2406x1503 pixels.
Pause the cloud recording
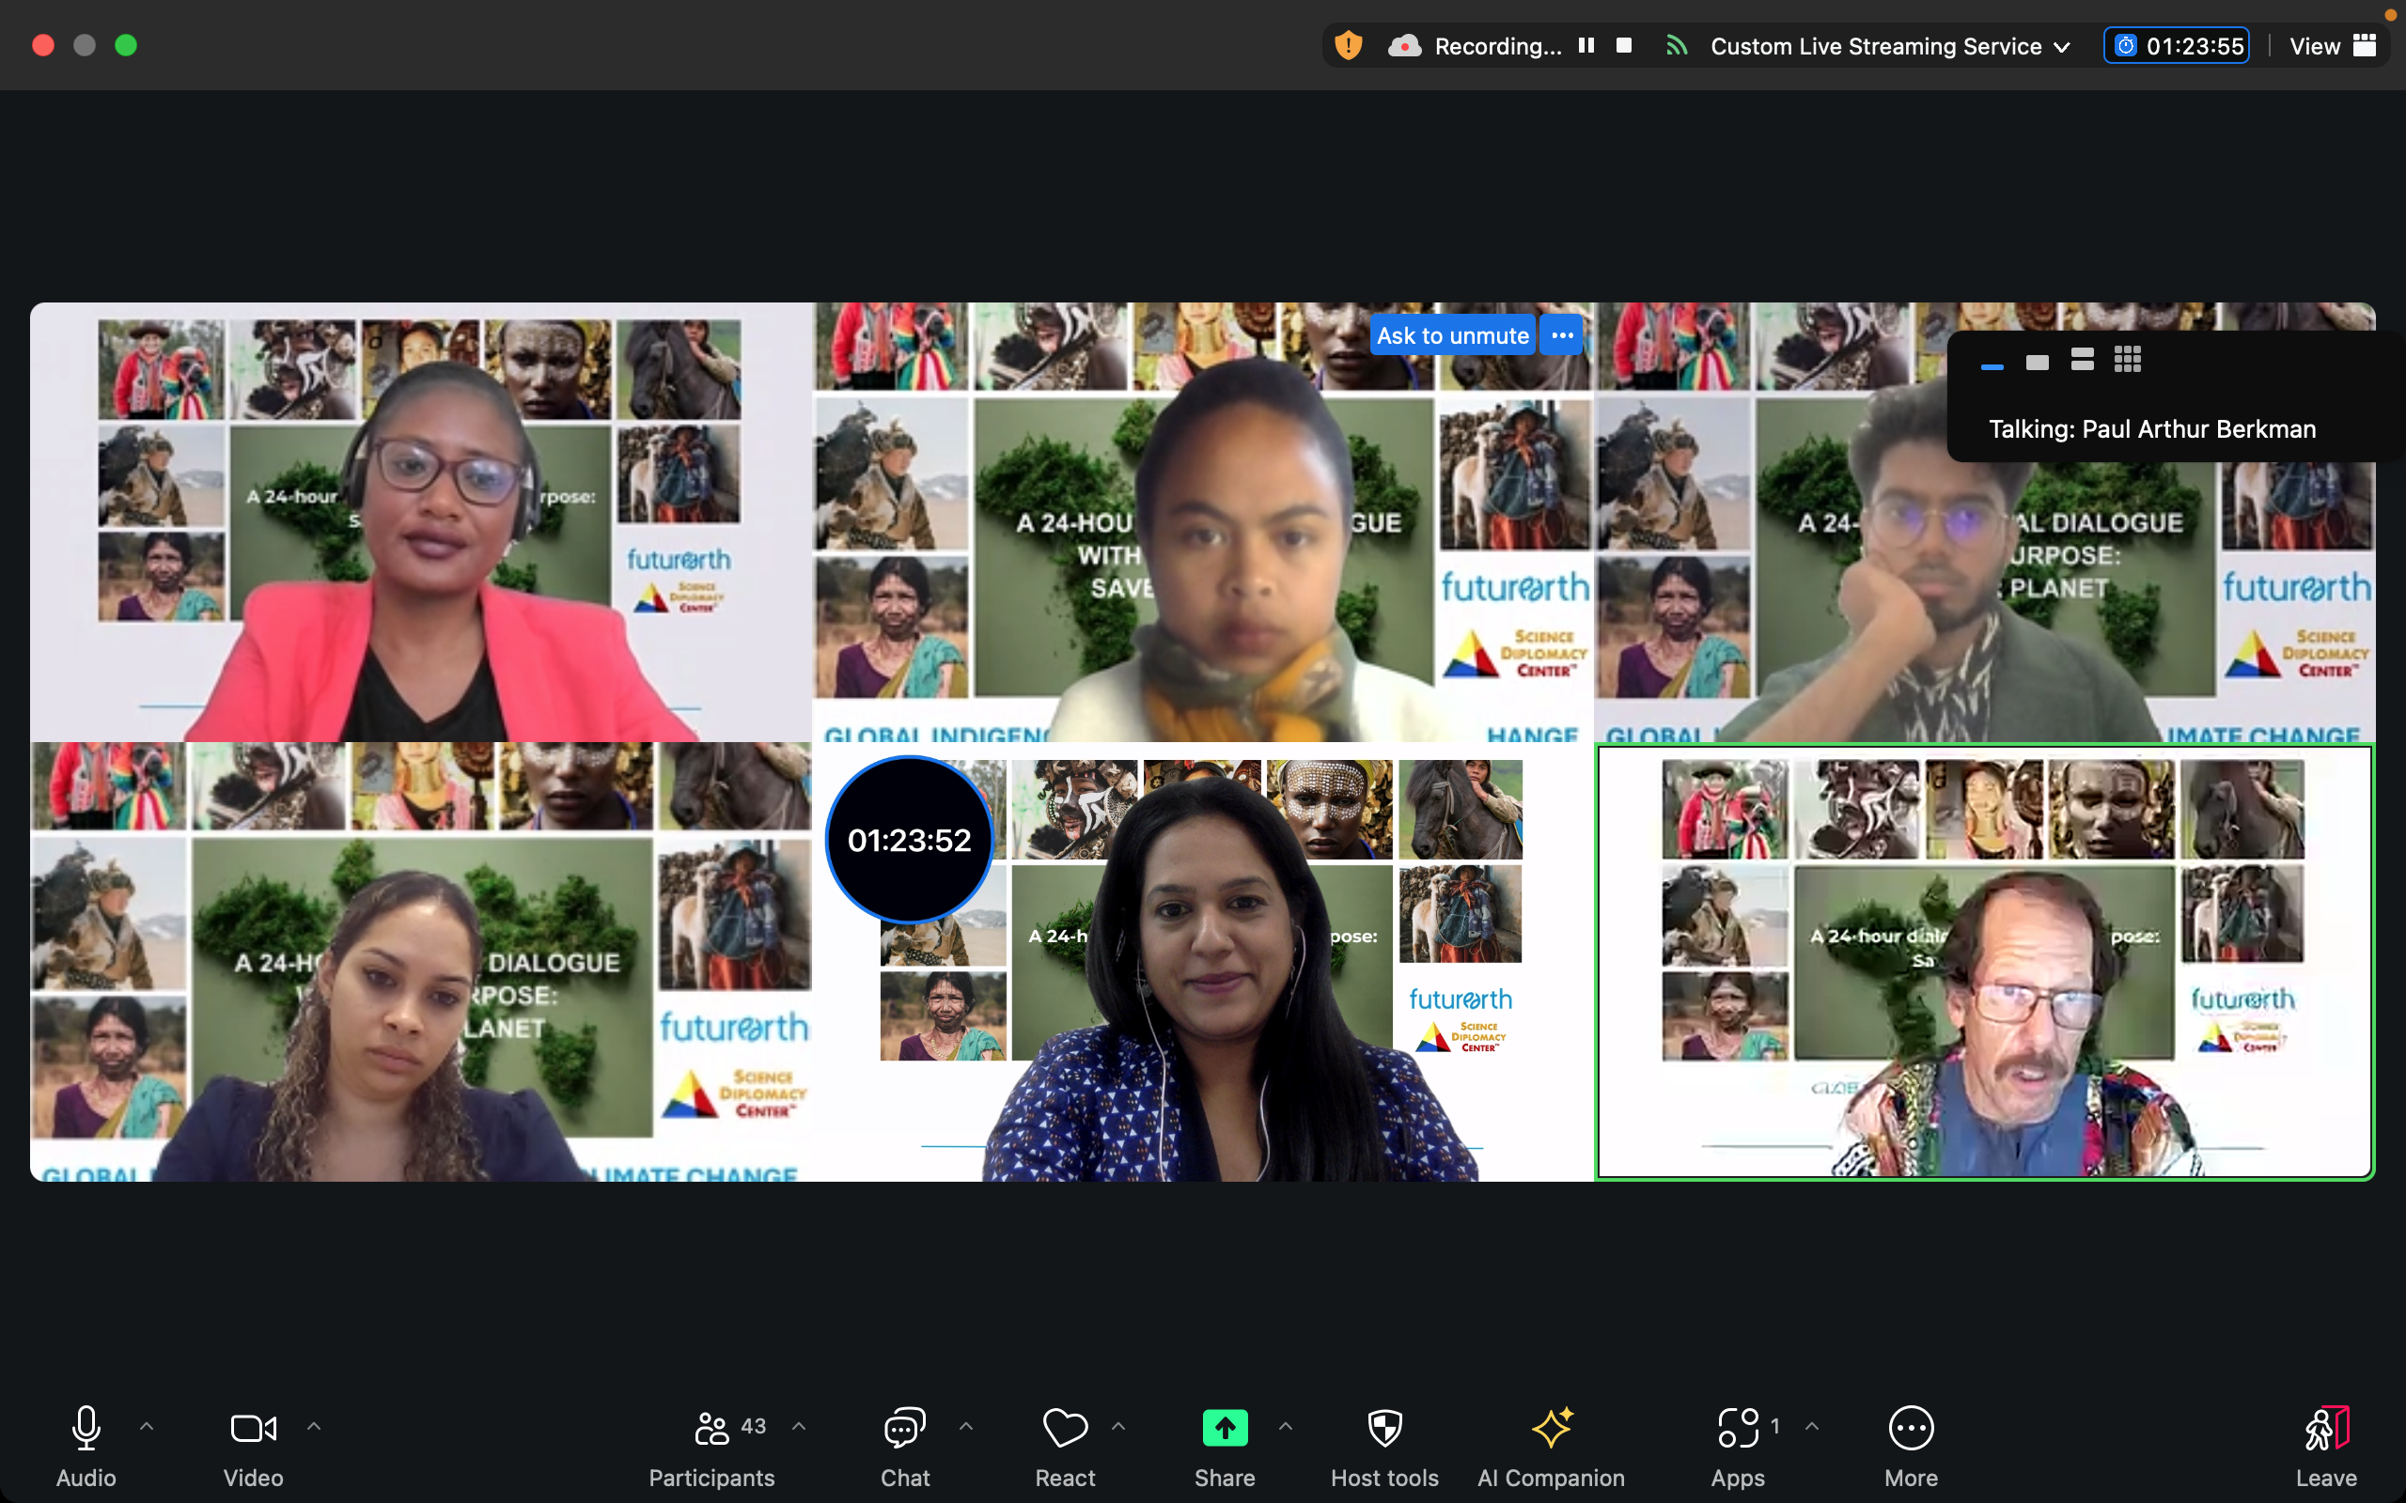pos(1586,46)
